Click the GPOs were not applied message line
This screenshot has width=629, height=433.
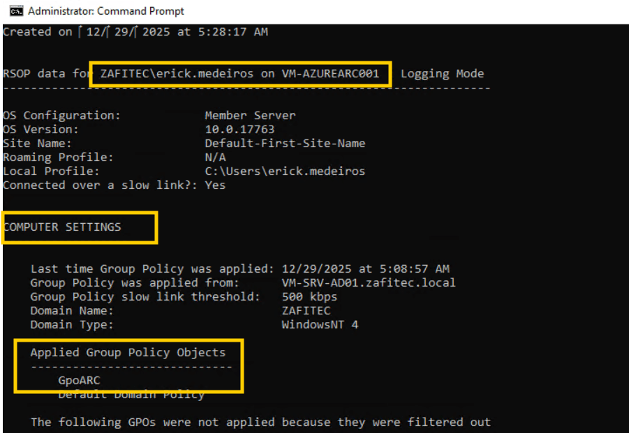tap(260, 423)
